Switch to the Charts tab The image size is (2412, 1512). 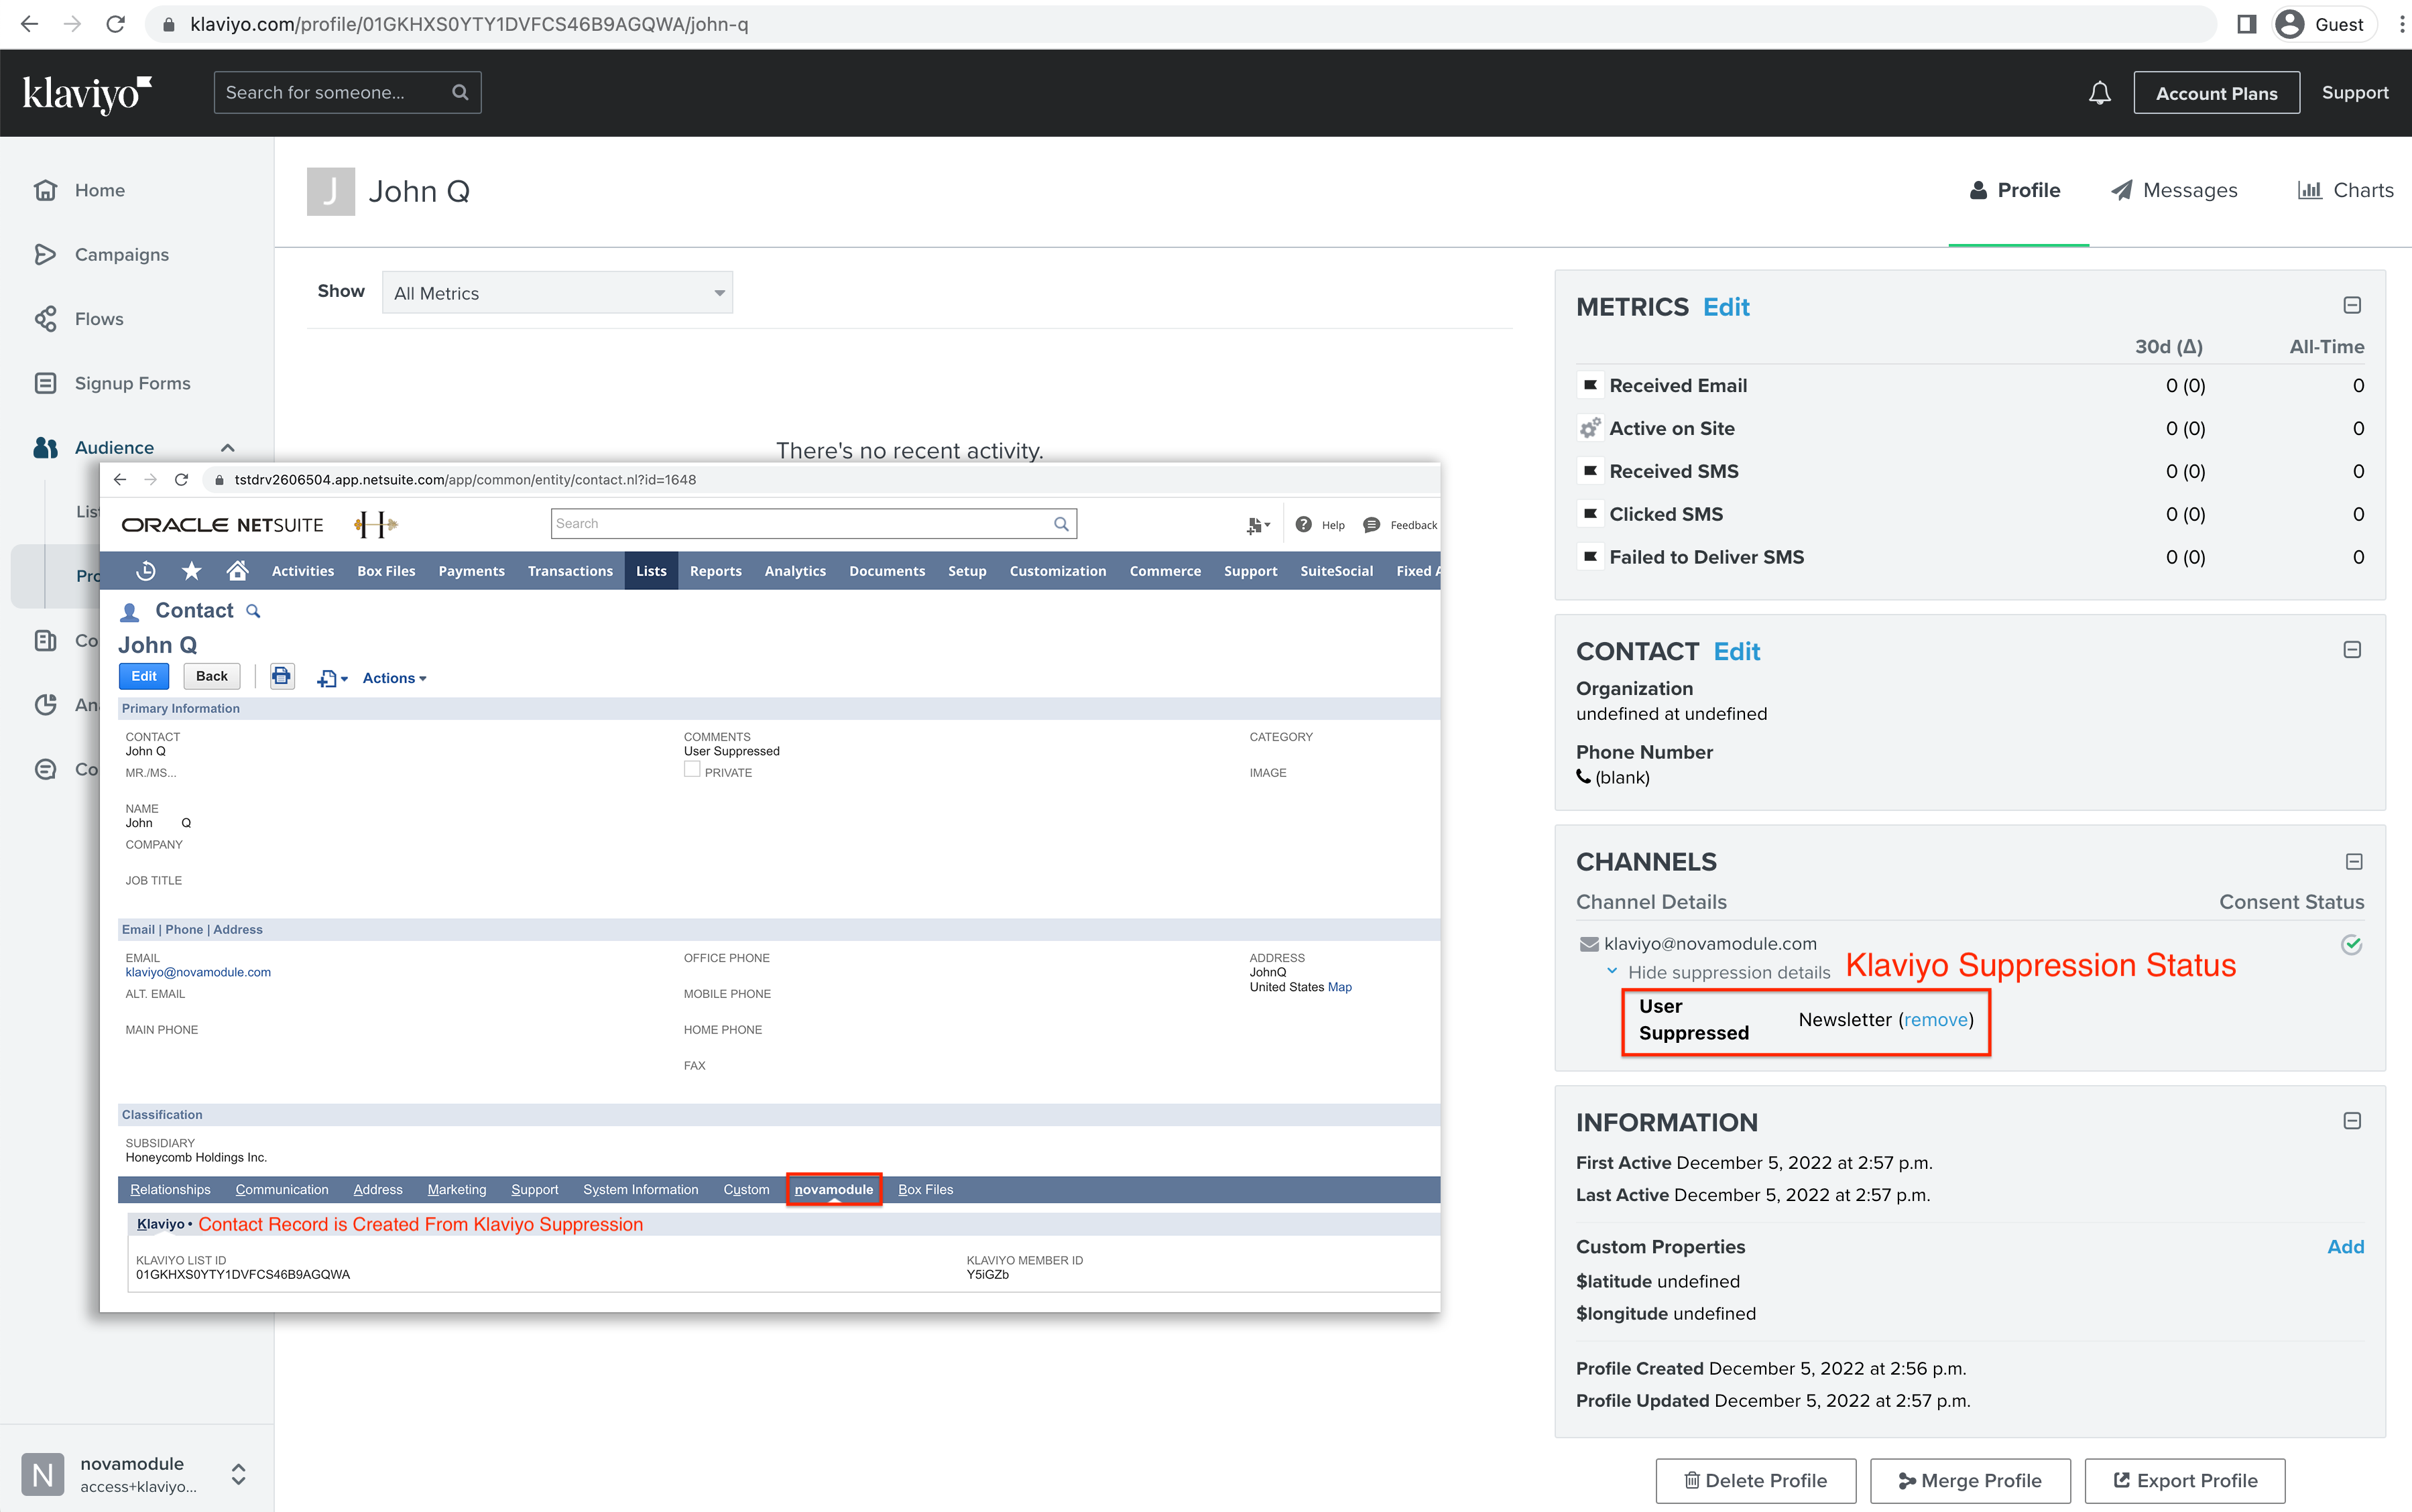click(2345, 190)
